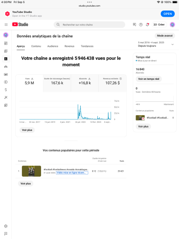Open the Créer create menu
This screenshot has width=179, height=239.
pos(159,24)
